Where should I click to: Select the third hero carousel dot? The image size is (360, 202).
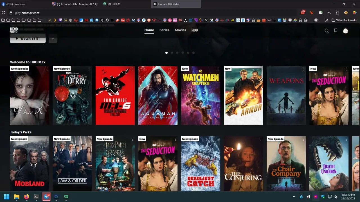coord(177,53)
